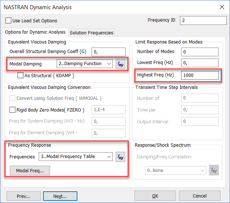Open Damping/Freq Correlation 0..None dropdown

click(176, 170)
